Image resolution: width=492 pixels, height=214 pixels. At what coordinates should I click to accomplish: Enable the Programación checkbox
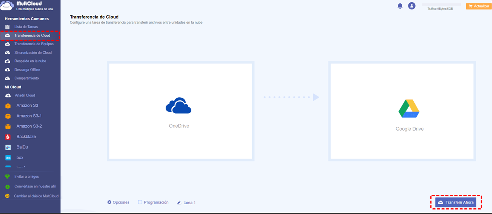coord(140,202)
